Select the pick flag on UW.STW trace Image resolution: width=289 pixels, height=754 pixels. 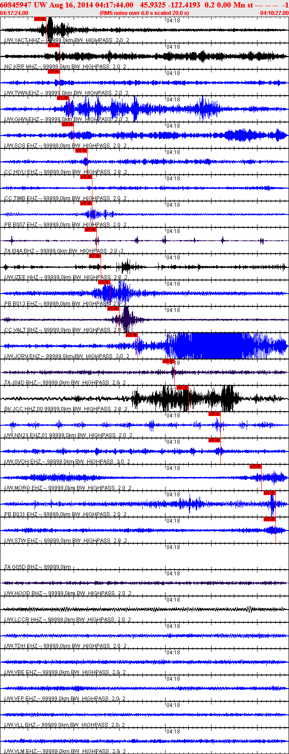269,519
